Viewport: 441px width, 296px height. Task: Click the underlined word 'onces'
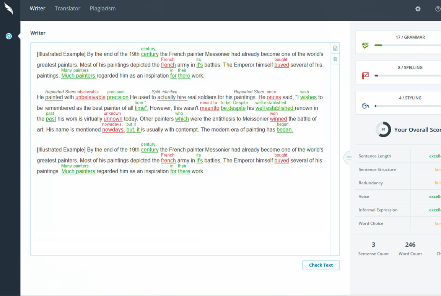273,97
